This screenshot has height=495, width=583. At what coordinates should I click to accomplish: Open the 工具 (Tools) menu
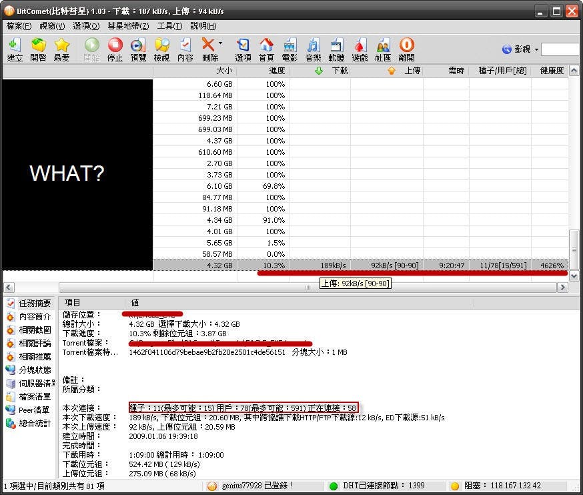pos(169,26)
